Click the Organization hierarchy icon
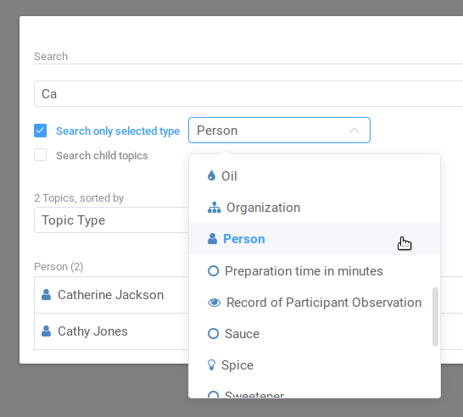 click(214, 208)
